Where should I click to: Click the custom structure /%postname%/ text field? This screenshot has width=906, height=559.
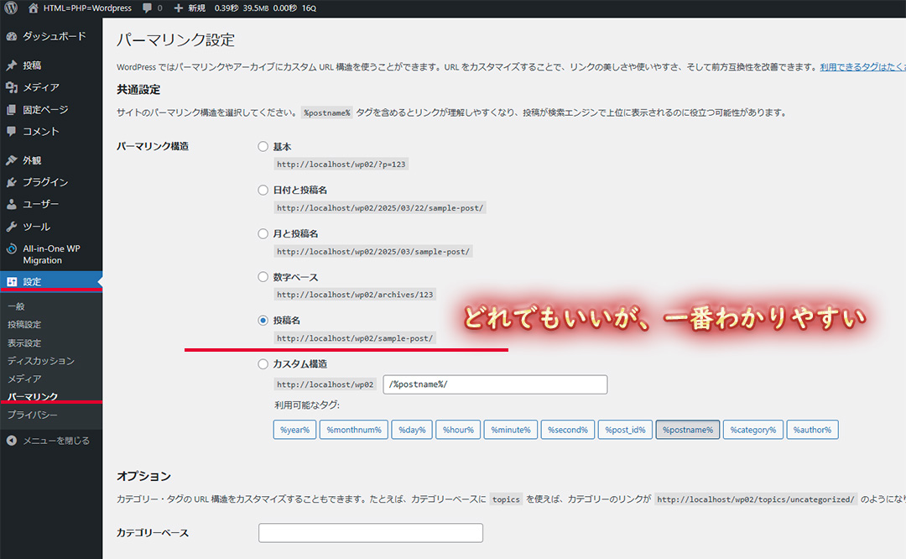click(494, 384)
